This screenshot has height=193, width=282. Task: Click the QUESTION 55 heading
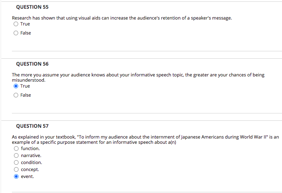32,7
